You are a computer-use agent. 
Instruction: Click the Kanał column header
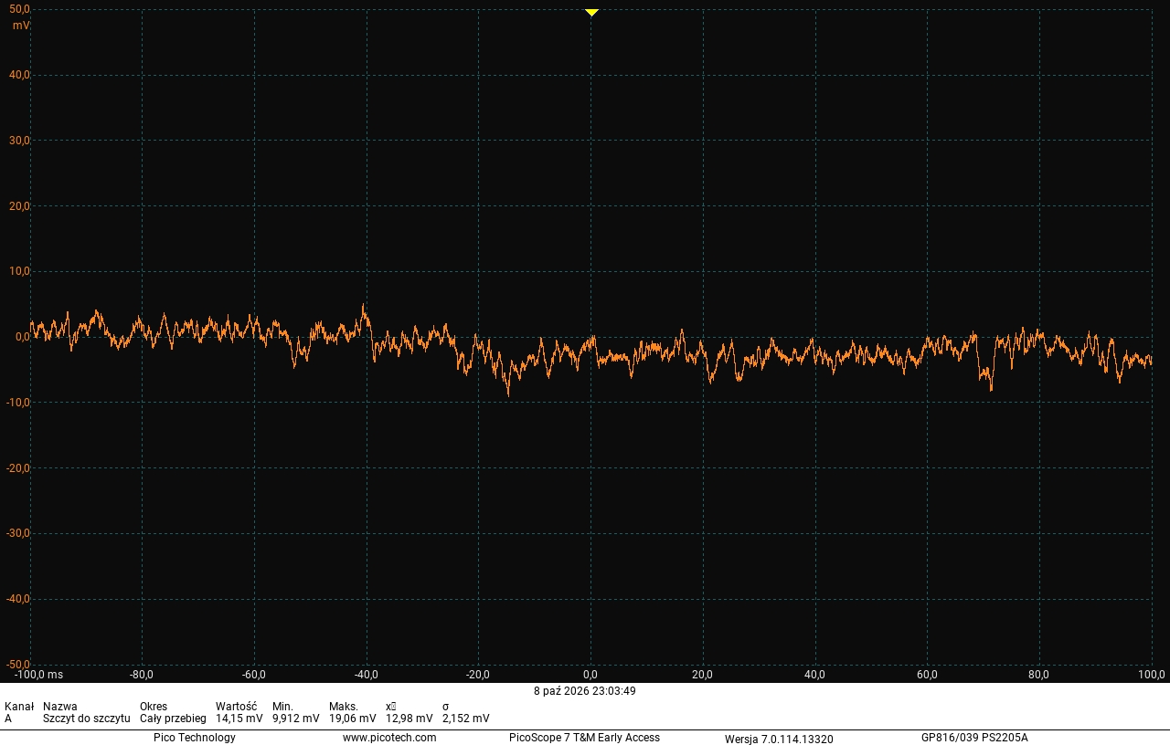coord(19,707)
